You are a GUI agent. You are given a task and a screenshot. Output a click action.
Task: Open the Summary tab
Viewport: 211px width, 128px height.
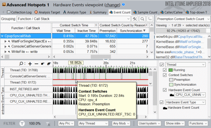98,12
